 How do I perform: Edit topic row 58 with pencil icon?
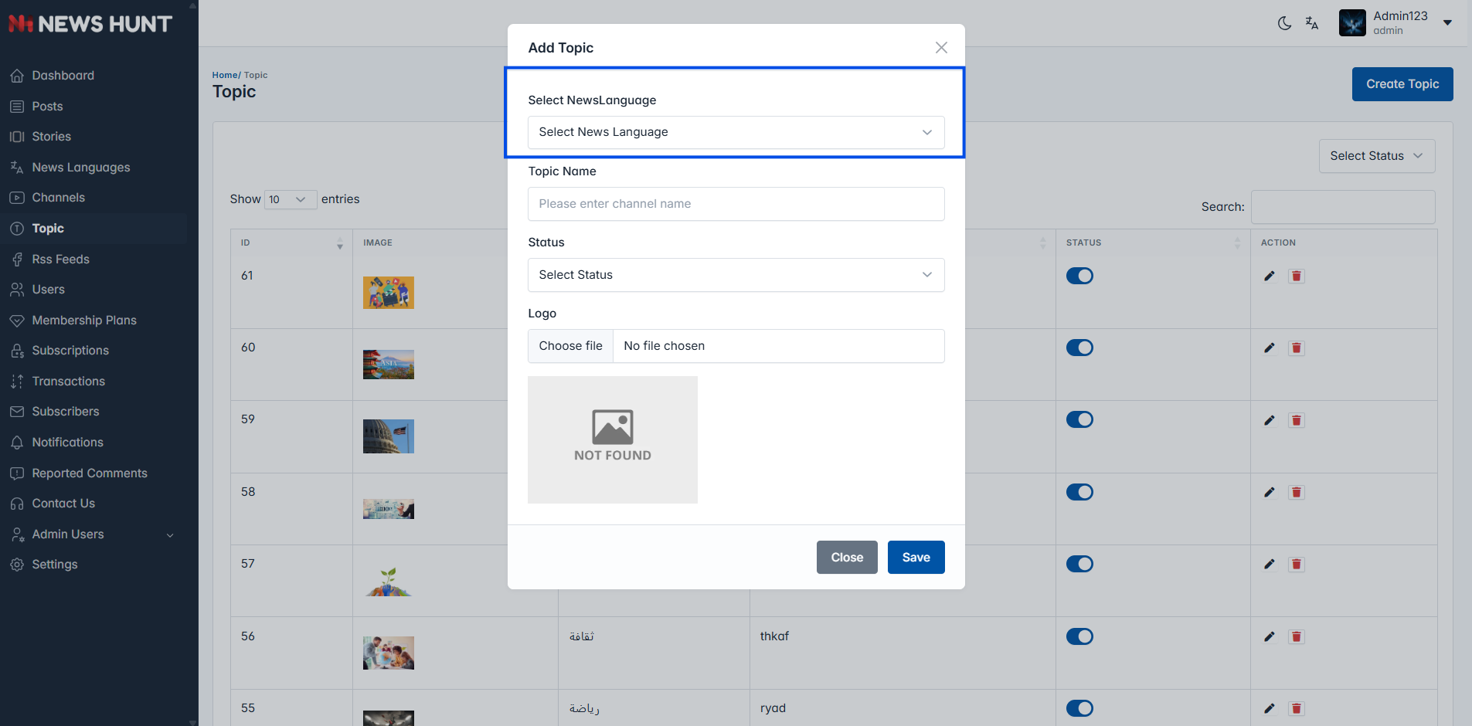coord(1269,492)
